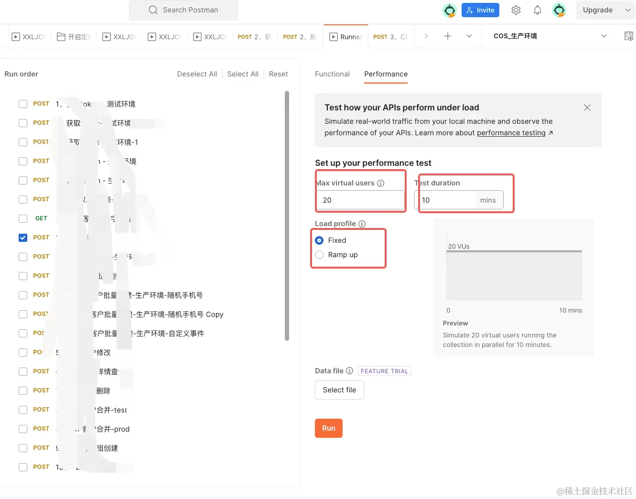Tick the checkbox for the 环境-1 request
Viewport: 636px width, 499px height.
click(23, 142)
